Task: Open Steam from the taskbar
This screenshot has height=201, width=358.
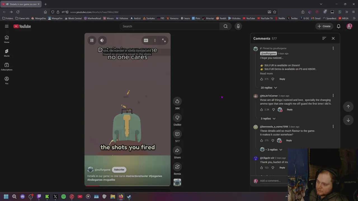Action: pyautogui.click(x=129, y=197)
